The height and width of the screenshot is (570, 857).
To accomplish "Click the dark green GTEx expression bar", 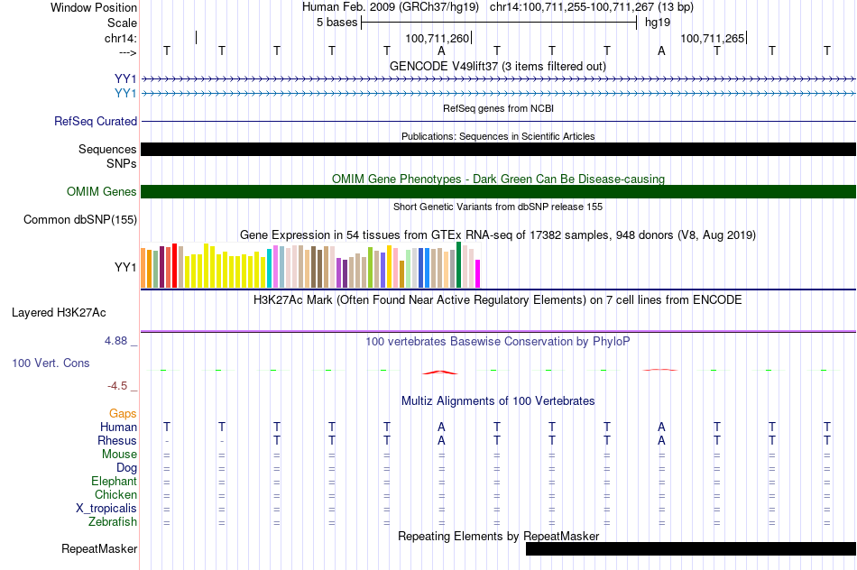I will click(458, 264).
